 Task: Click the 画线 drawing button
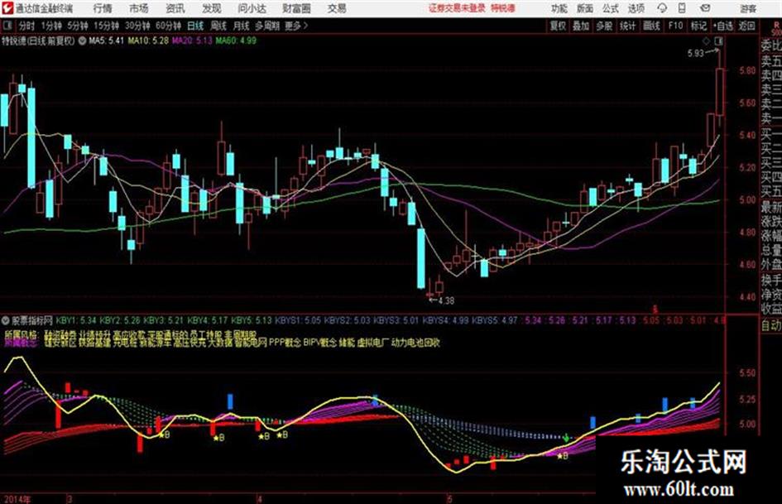(x=651, y=26)
